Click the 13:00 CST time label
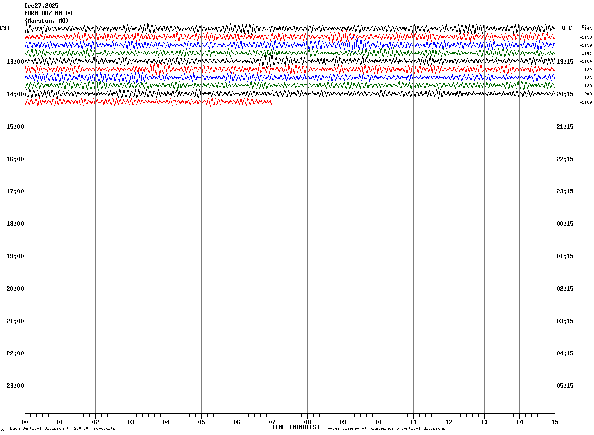594x435 pixels. tap(15, 62)
